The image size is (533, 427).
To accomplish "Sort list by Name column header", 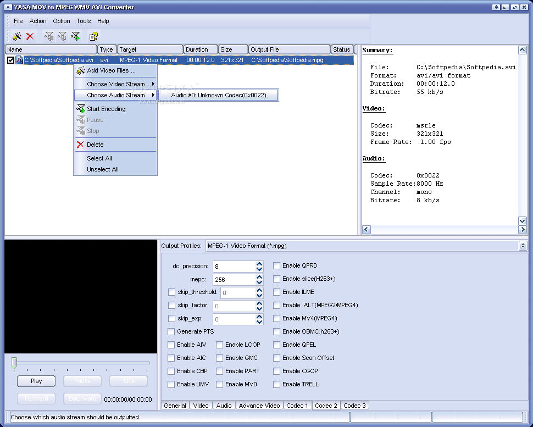I will coord(51,49).
